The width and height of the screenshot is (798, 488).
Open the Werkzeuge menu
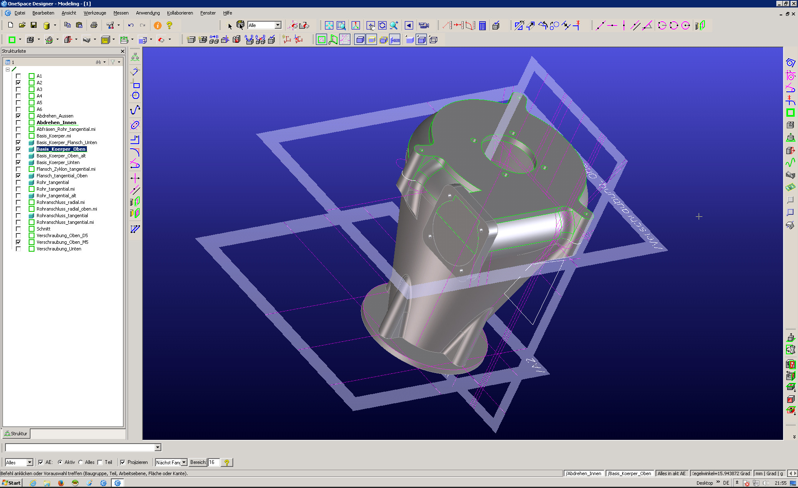pyautogui.click(x=95, y=13)
